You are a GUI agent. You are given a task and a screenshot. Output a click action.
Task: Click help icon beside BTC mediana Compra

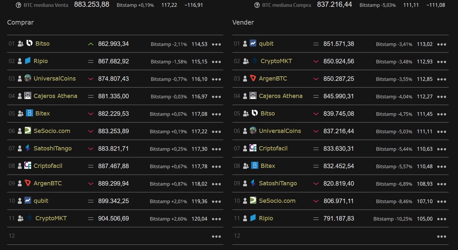257,5
